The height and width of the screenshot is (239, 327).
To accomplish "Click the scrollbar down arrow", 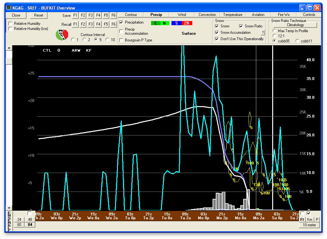I will click(x=9, y=208).
